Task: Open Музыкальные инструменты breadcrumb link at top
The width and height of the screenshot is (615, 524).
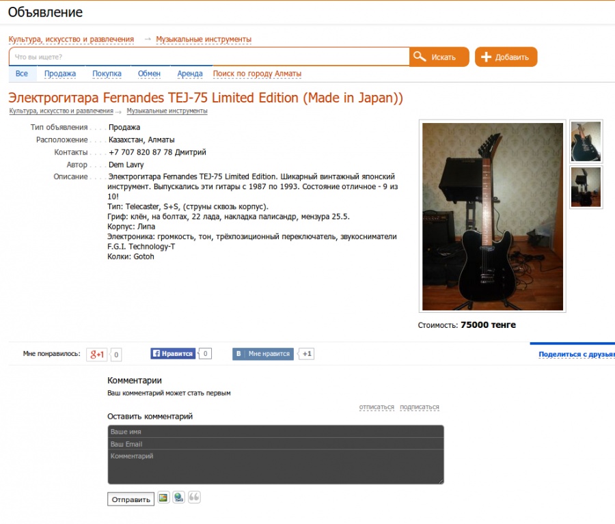Action: 204,39
